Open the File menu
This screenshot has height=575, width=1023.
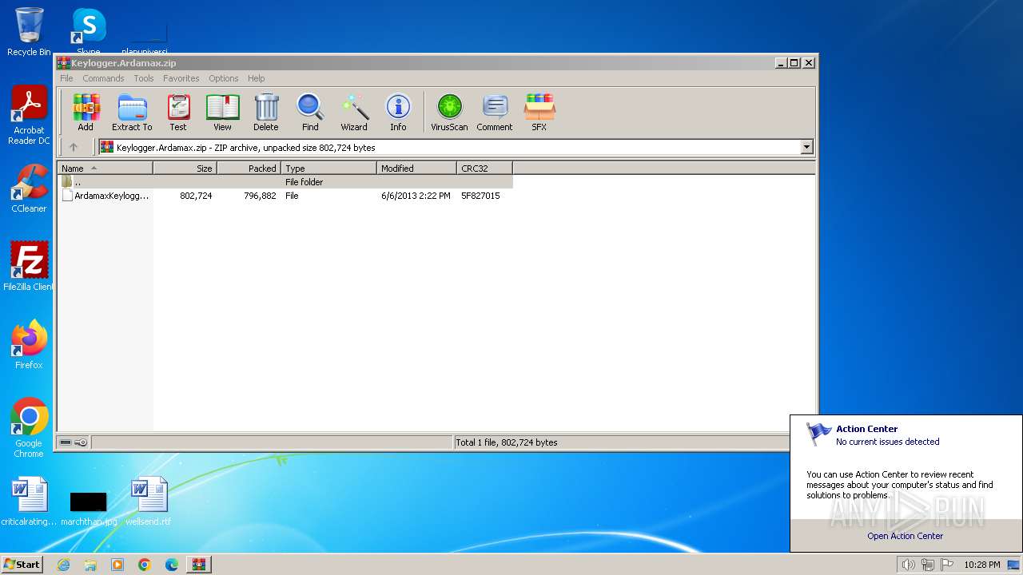pos(66,78)
